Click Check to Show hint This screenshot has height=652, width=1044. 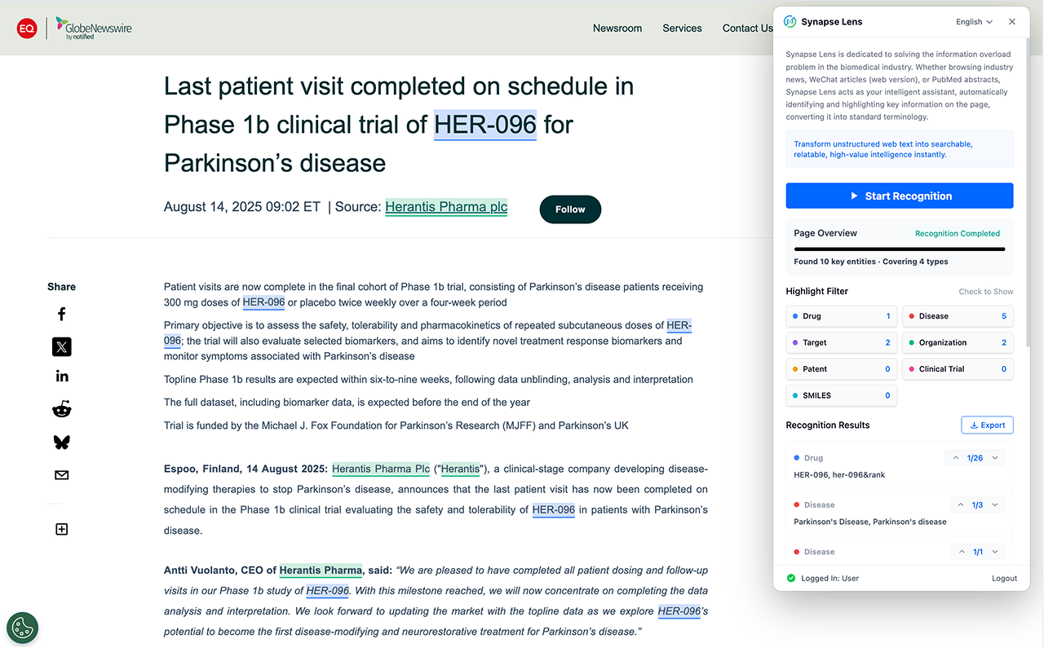tap(986, 292)
